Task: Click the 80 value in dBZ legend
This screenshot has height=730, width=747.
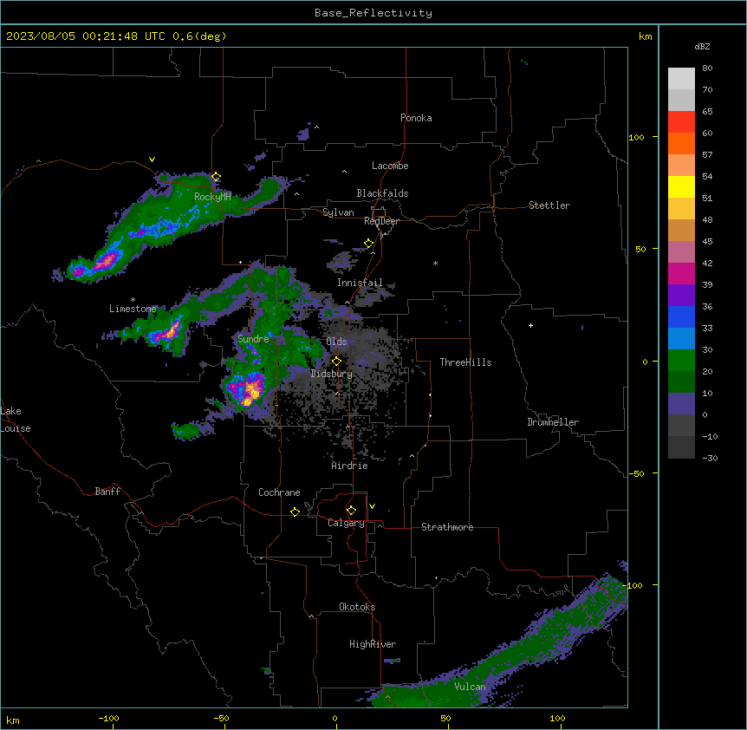Action: pyautogui.click(x=707, y=68)
